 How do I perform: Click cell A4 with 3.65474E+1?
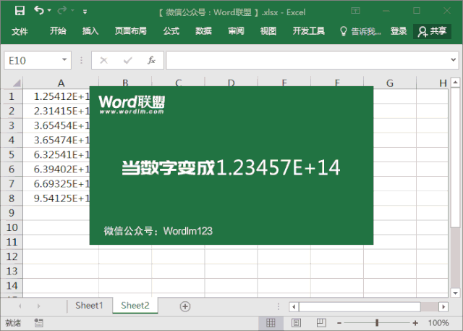pyautogui.click(x=56, y=140)
